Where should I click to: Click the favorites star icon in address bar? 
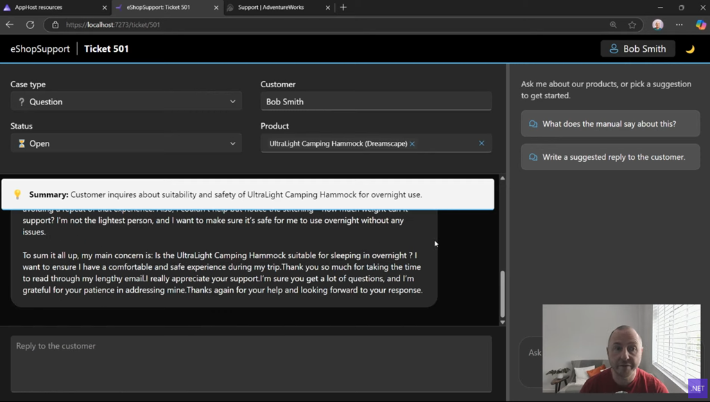click(632, 25)
